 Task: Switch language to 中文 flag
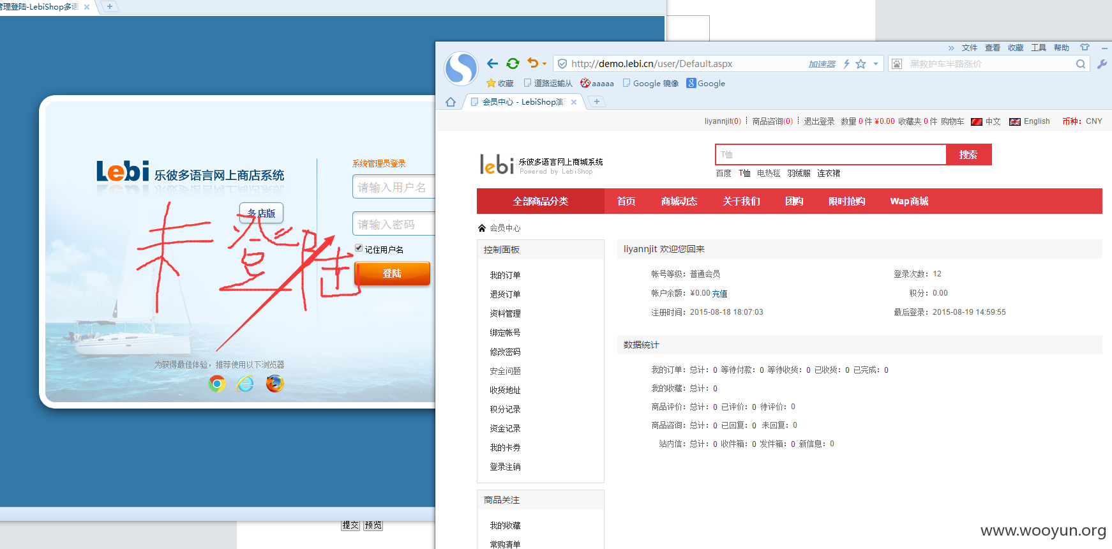point(986,121)
